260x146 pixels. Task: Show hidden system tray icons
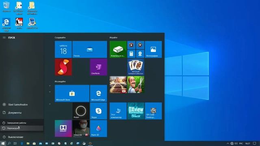tap(227, 144)
